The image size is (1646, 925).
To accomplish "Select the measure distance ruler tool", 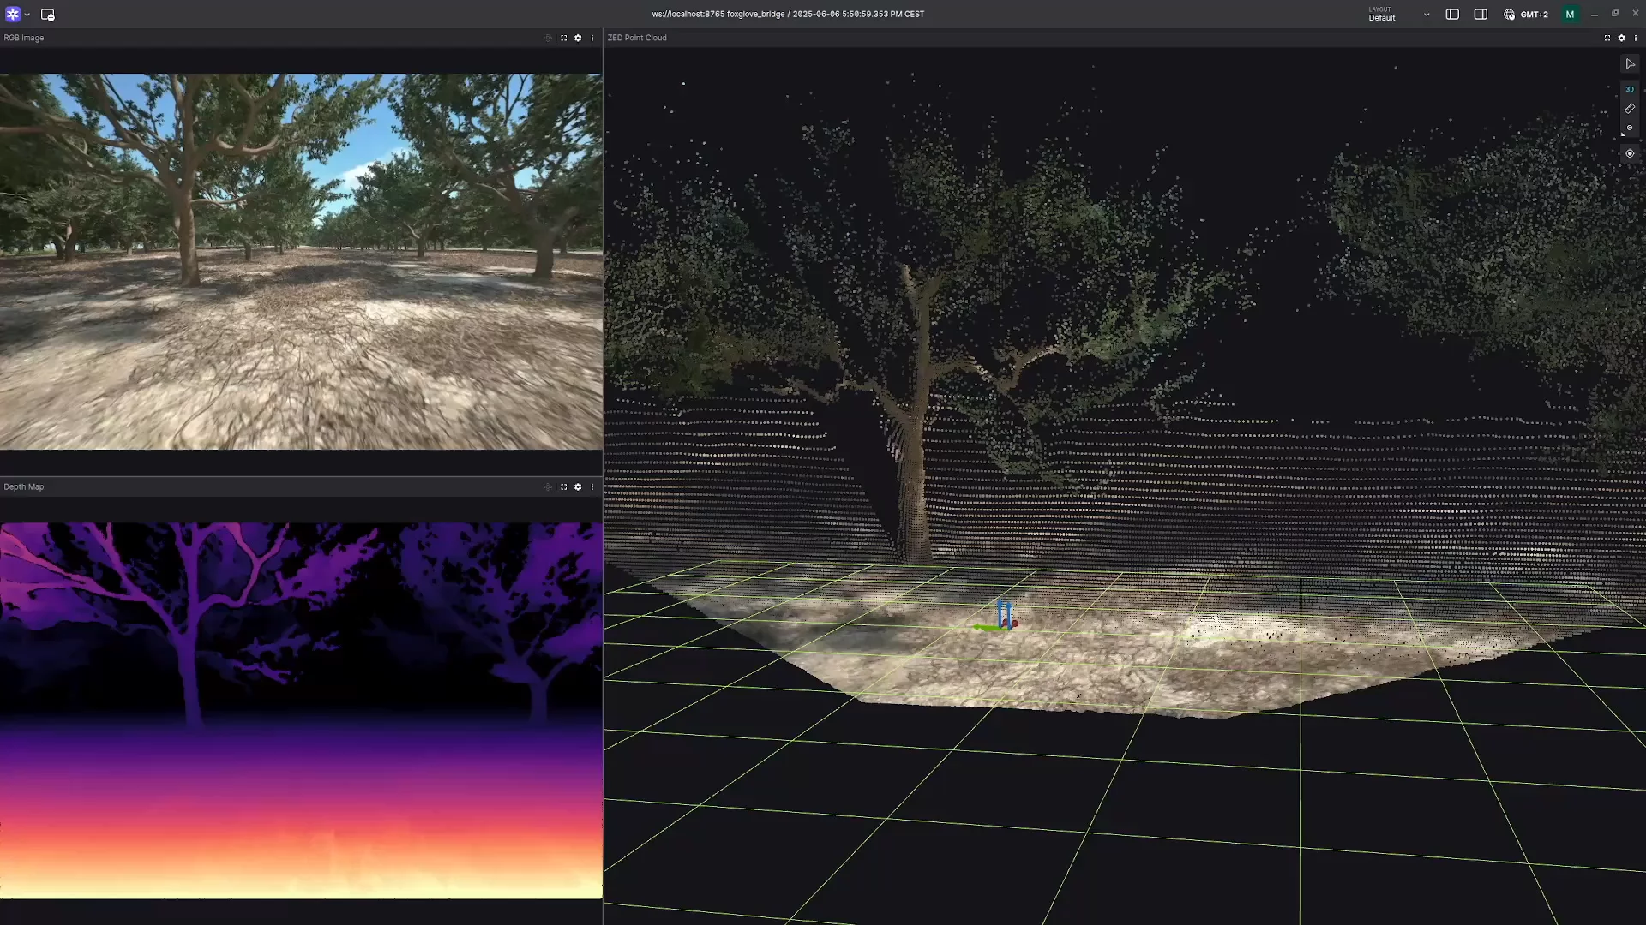I will click(1630, 109).
